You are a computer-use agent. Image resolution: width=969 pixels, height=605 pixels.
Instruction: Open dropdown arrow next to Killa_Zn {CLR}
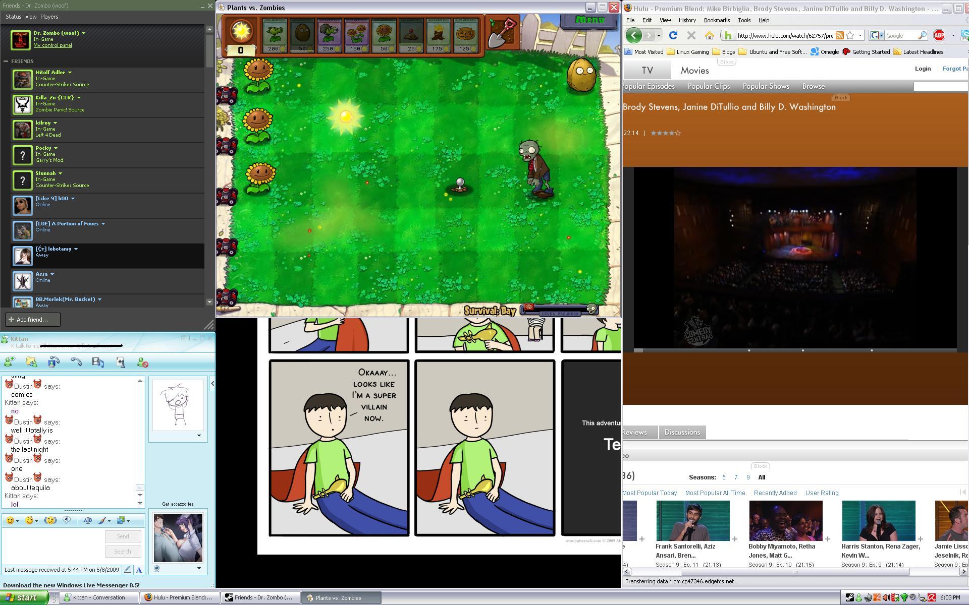pyautogui.click(x=79, y=98)
